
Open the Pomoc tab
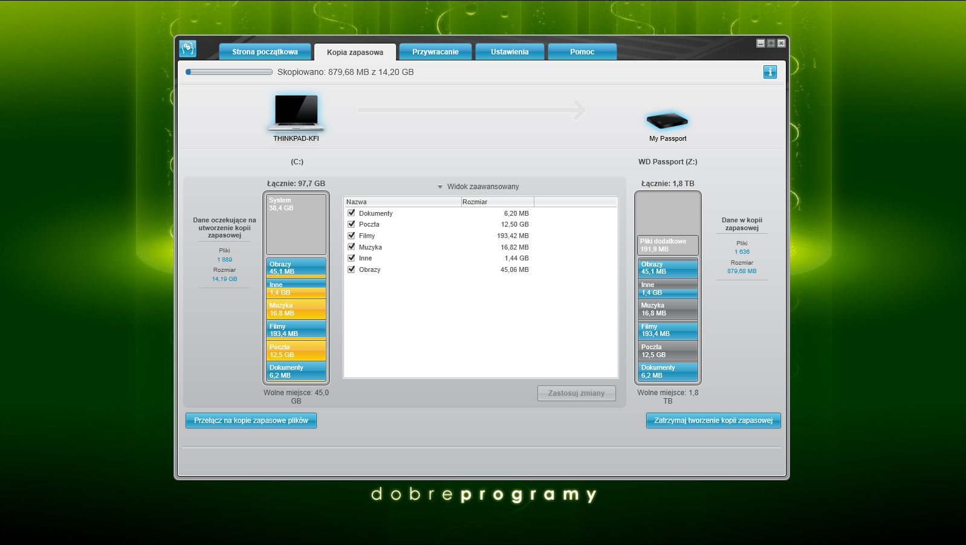[582, 51]
